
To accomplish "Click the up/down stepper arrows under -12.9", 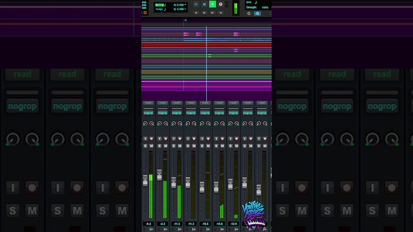I will coord(230,229).
